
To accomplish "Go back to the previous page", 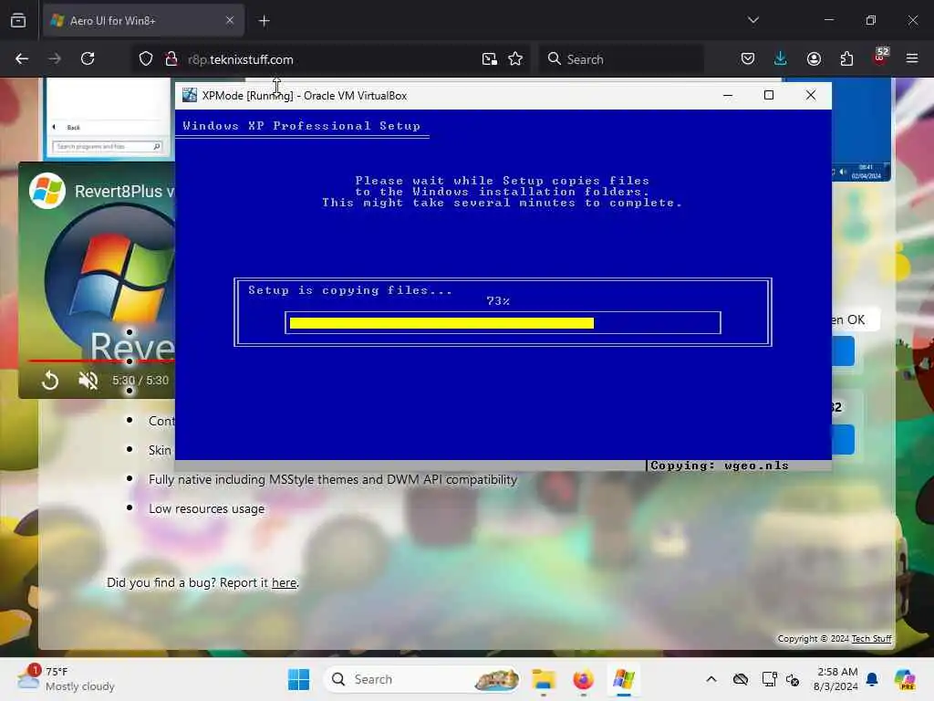I will (22, 58).
